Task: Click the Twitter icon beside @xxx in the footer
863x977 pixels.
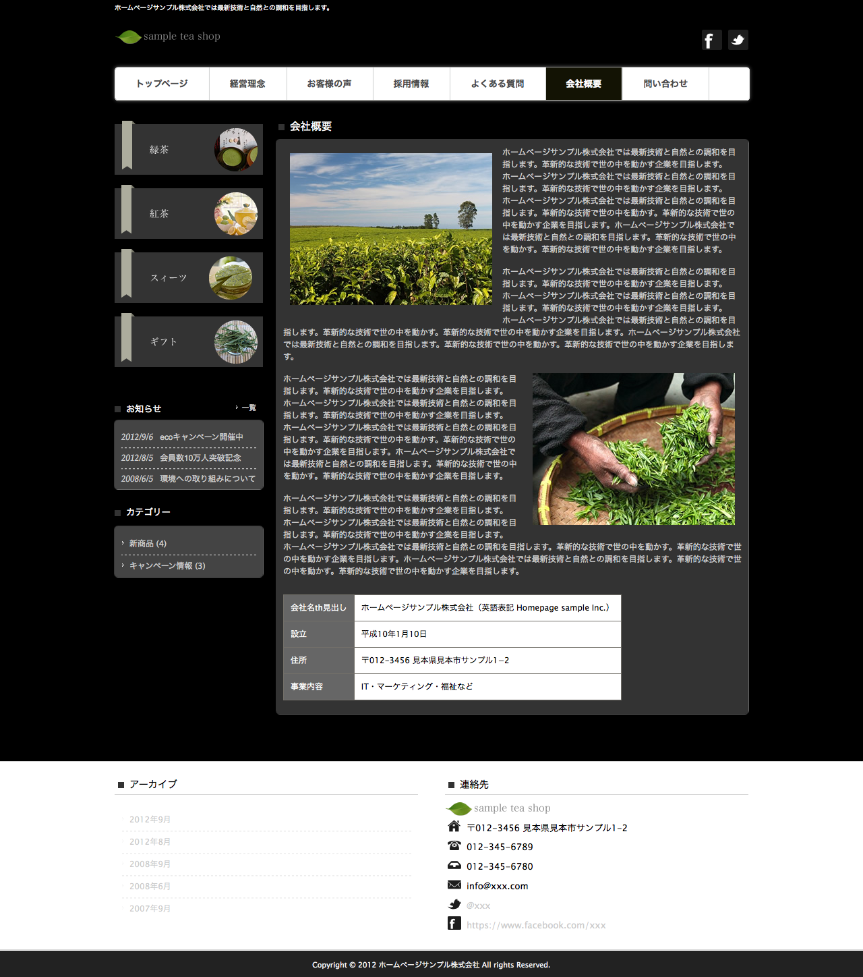Action: click(x=454, y=905)
